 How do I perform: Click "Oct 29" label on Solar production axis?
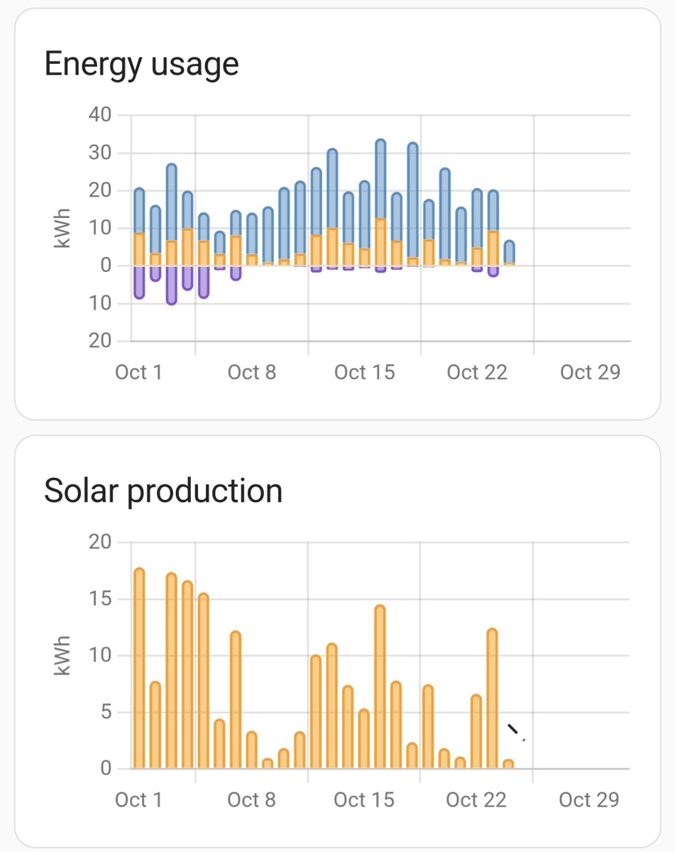coord(588,800)
